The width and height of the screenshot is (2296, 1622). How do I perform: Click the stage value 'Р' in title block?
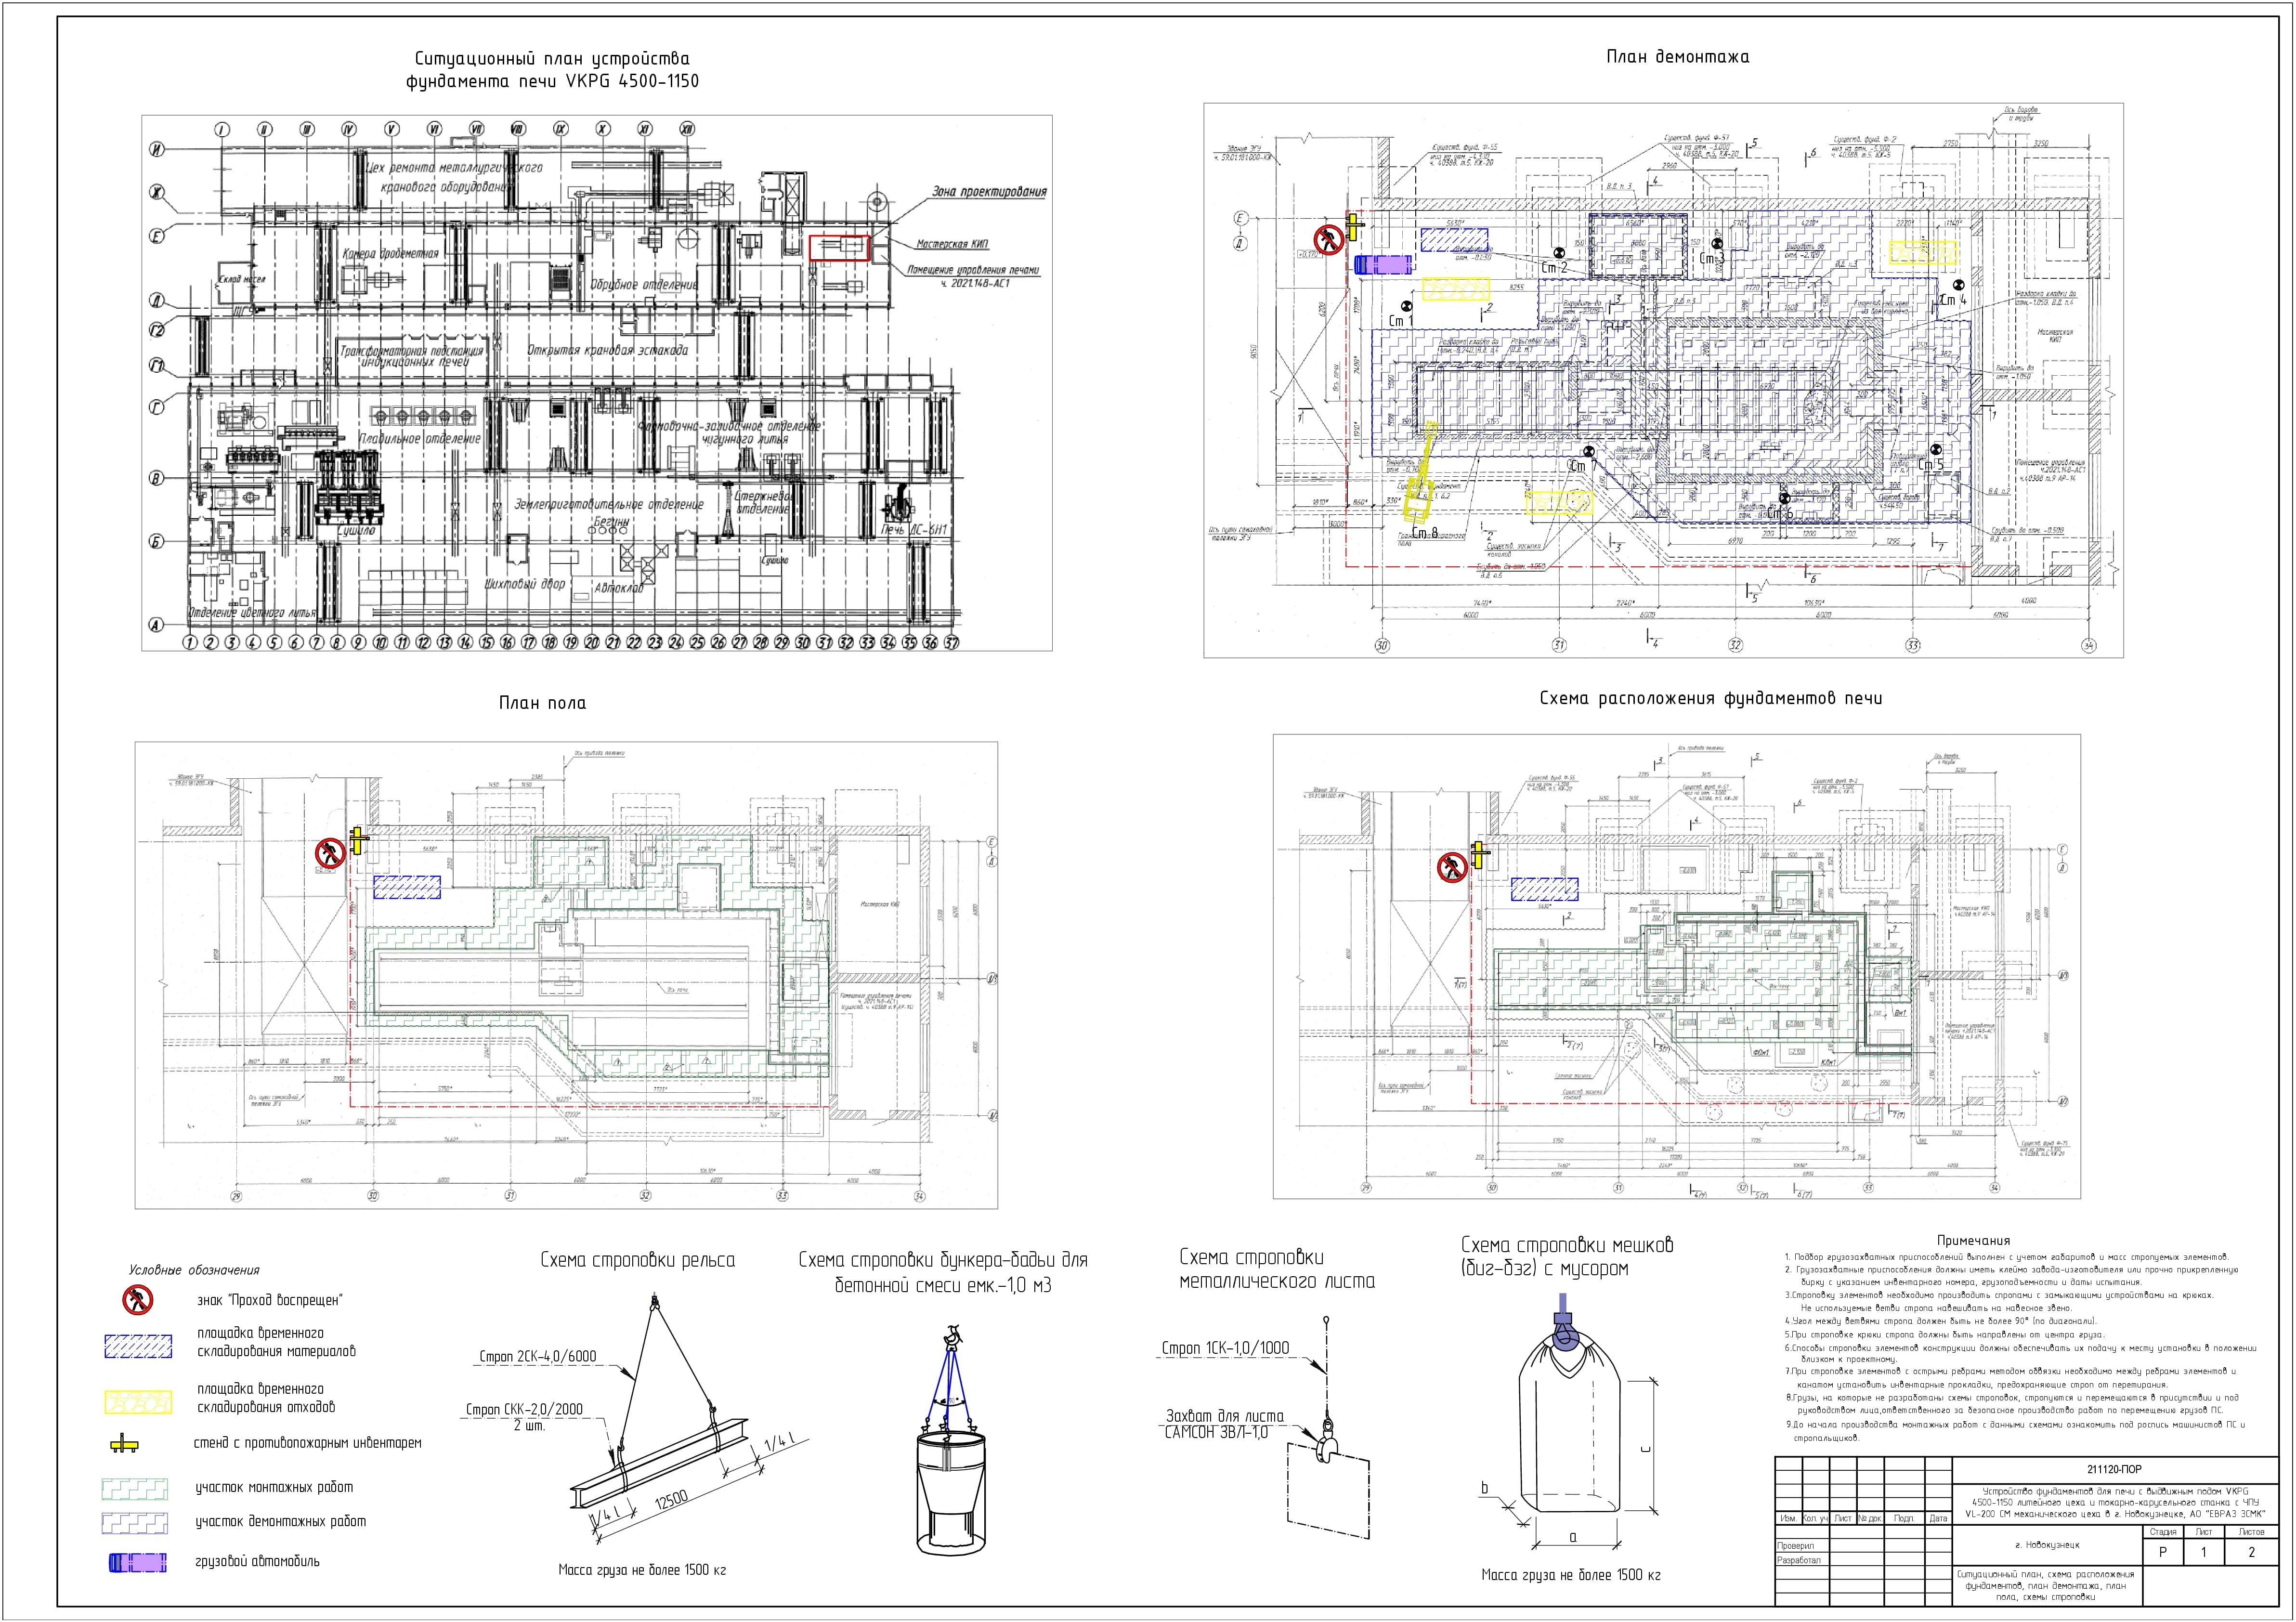tap(2163, 1553)
